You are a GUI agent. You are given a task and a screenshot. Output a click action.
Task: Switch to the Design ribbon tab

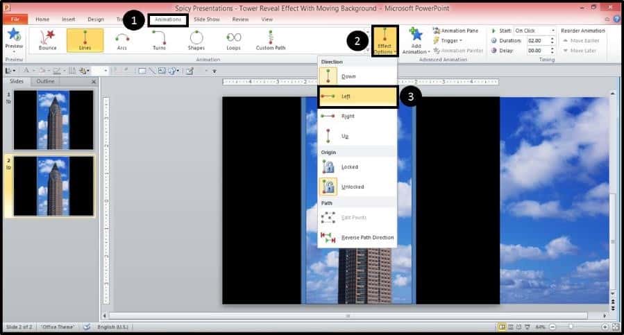96,19
